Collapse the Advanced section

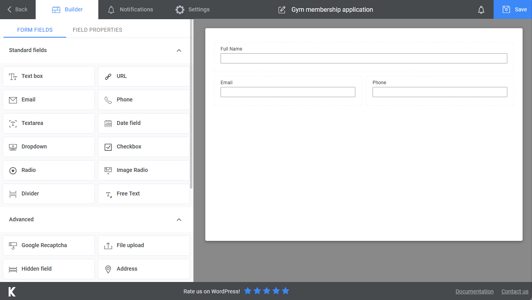[179, 220]
